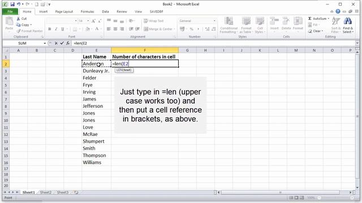The height and width of the screenshot is (203, 362).
Task: Toggle center text alignment
Action: pos(115,29)
